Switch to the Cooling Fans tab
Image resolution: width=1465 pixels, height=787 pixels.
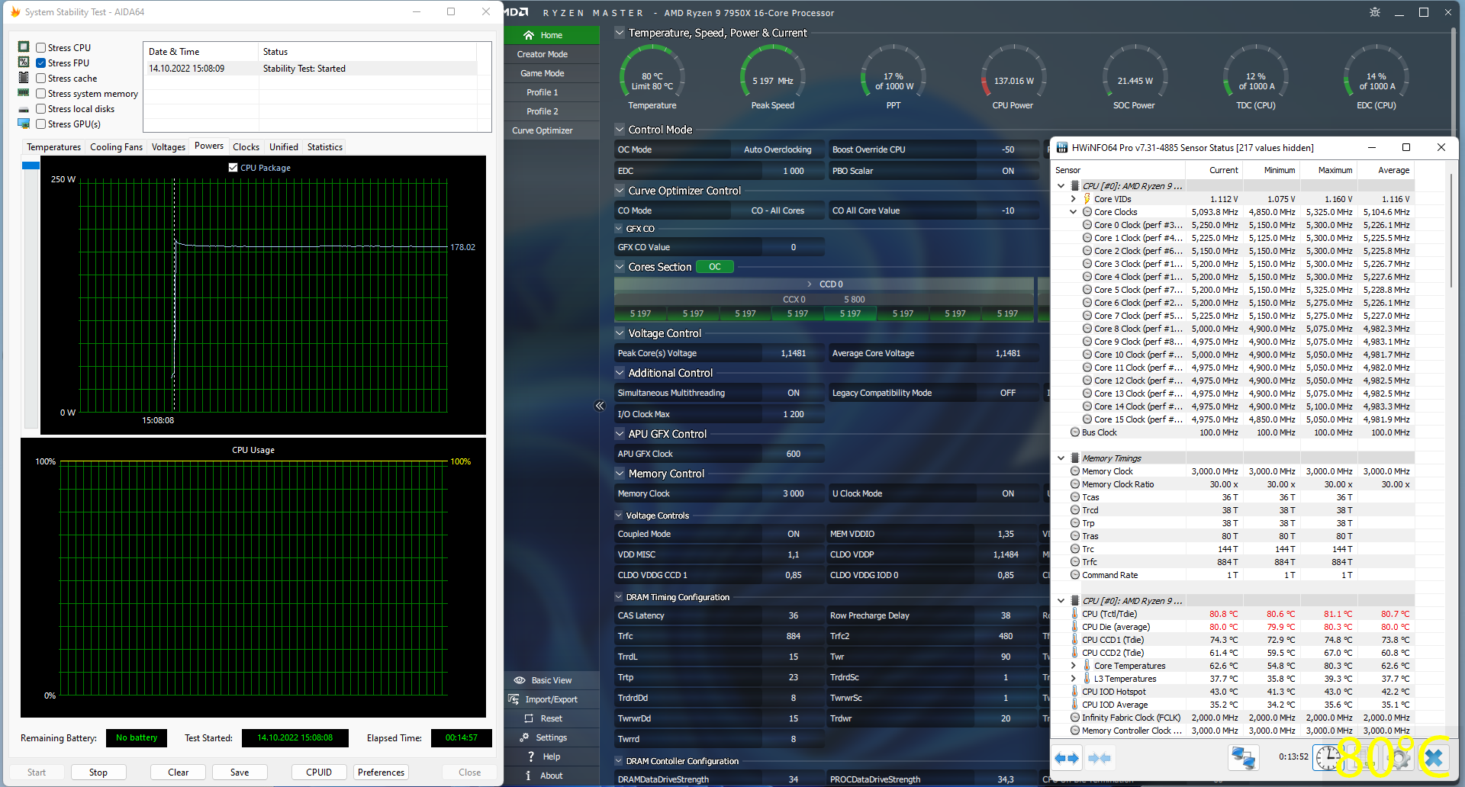pyautogui.click(x=116, y=146)
